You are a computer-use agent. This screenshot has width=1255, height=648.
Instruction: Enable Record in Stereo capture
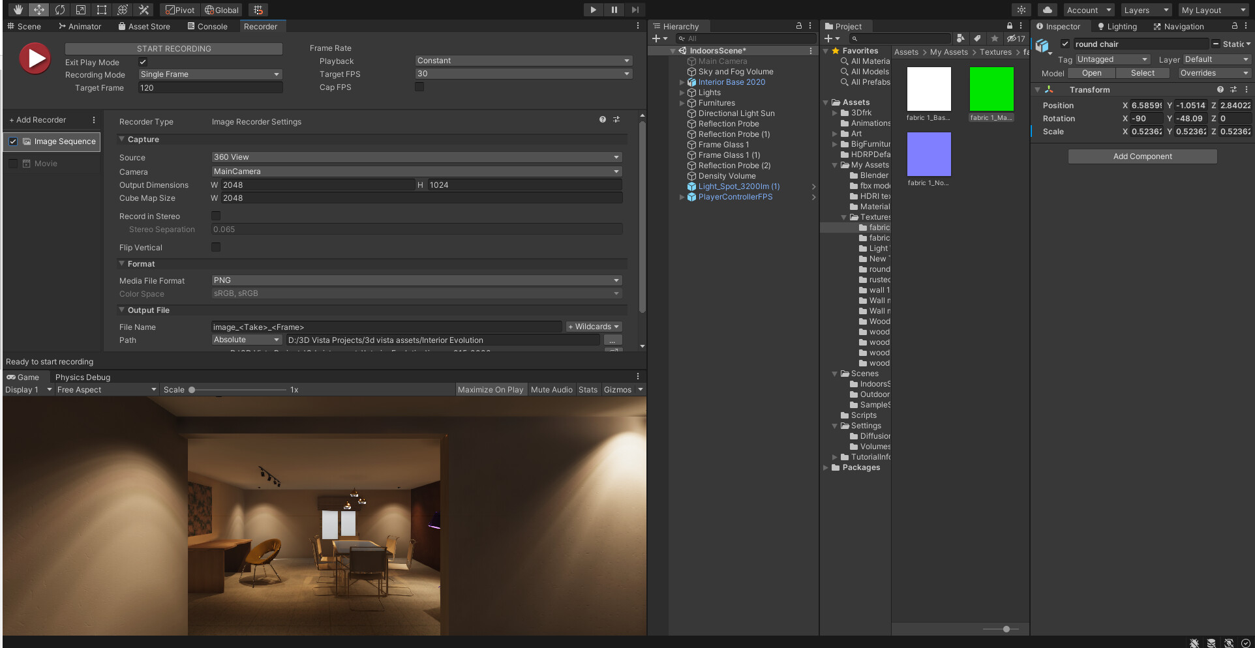click(x=216, y=216)
